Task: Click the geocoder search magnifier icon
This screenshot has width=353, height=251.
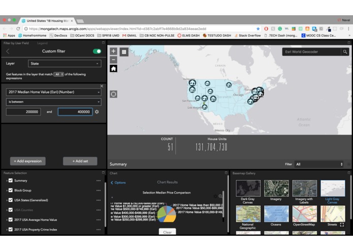Action: (345, 52)
